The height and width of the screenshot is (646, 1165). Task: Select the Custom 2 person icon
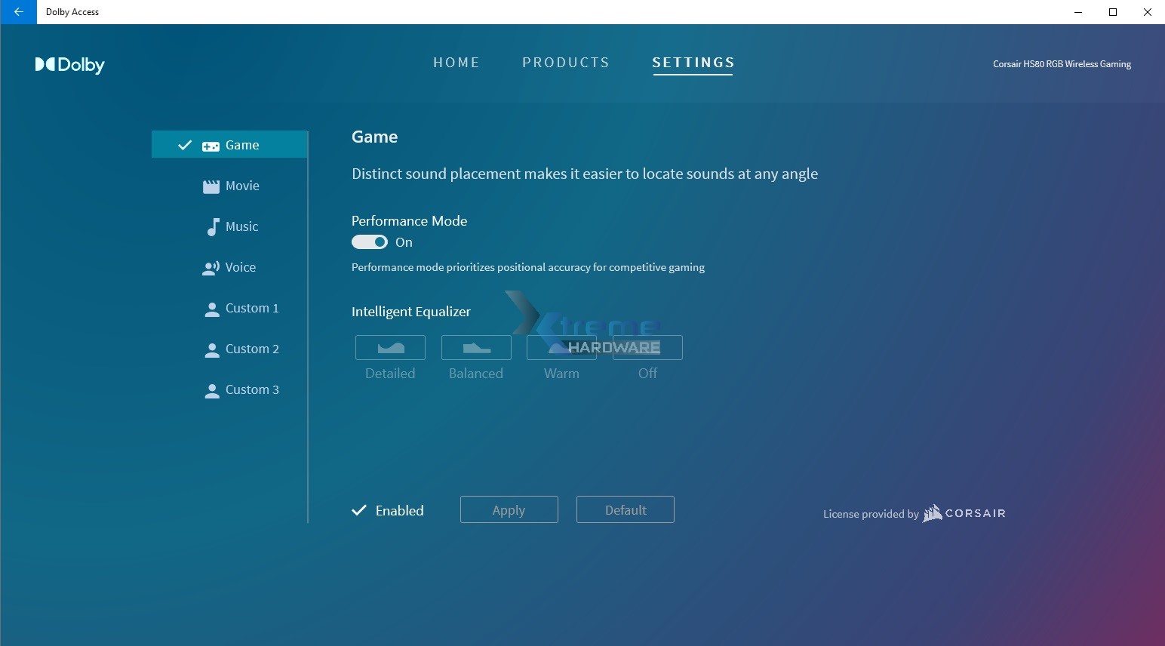(212, 349)
